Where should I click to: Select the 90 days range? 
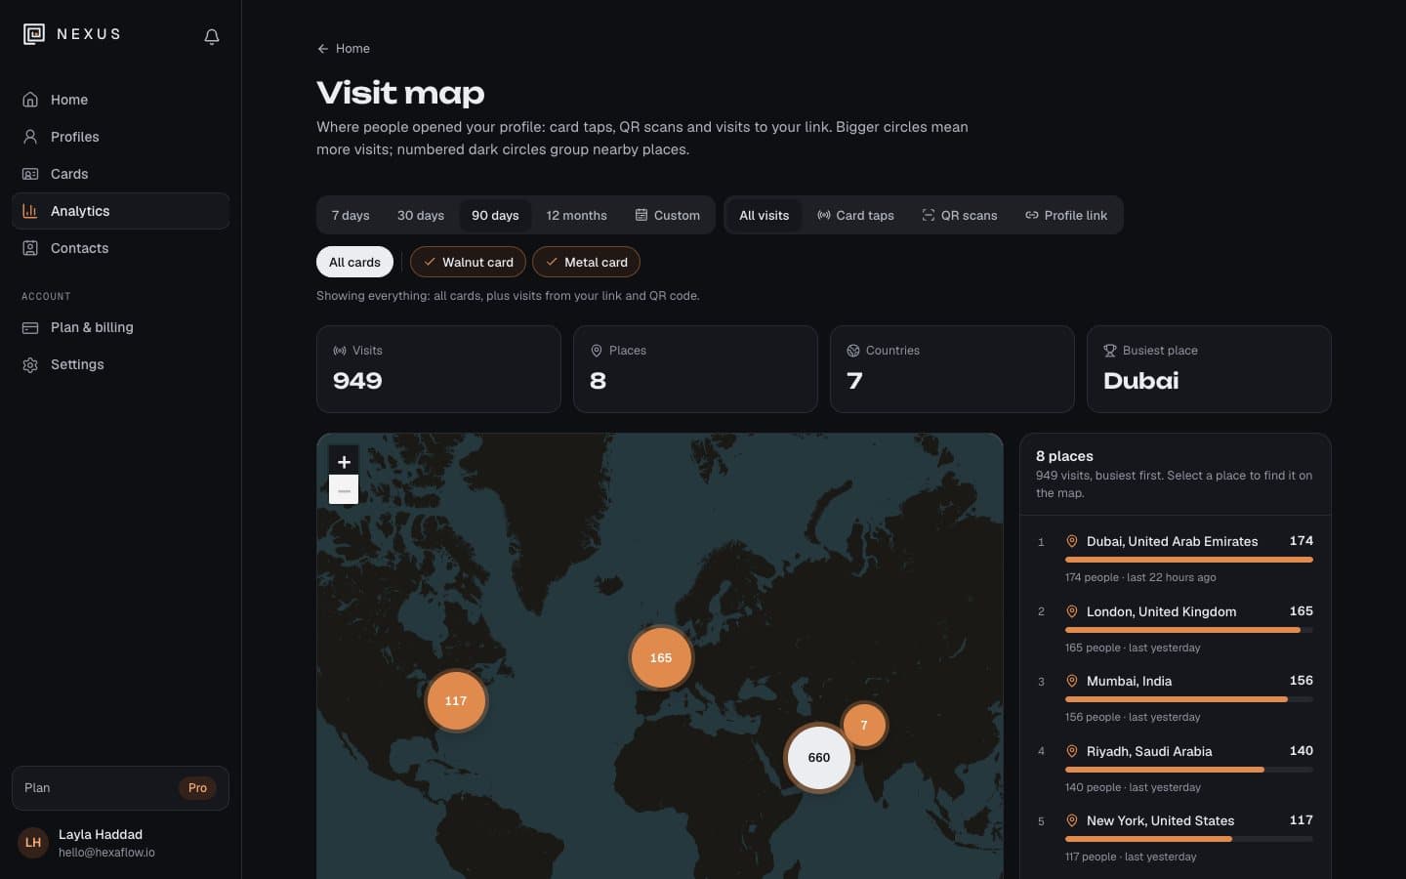coord(495,215)
